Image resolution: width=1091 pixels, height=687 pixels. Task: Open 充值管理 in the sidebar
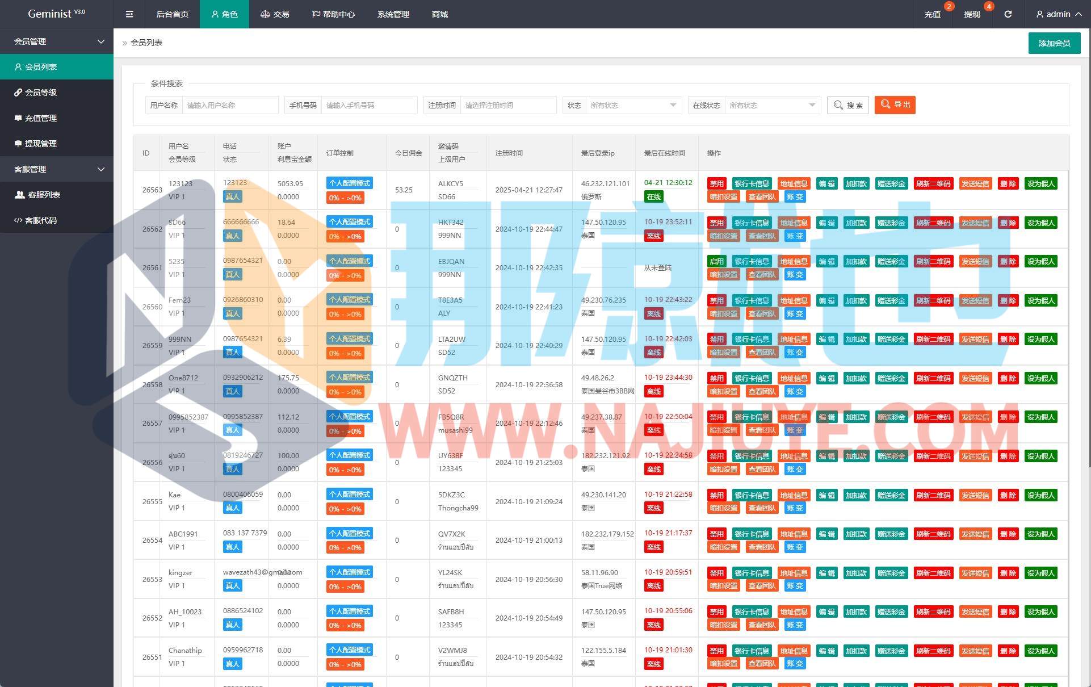(x=41, y=118)
